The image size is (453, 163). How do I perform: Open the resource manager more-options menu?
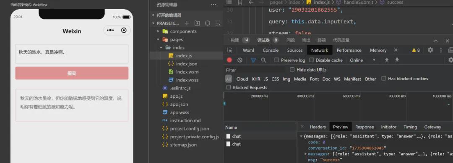(213, 5)
